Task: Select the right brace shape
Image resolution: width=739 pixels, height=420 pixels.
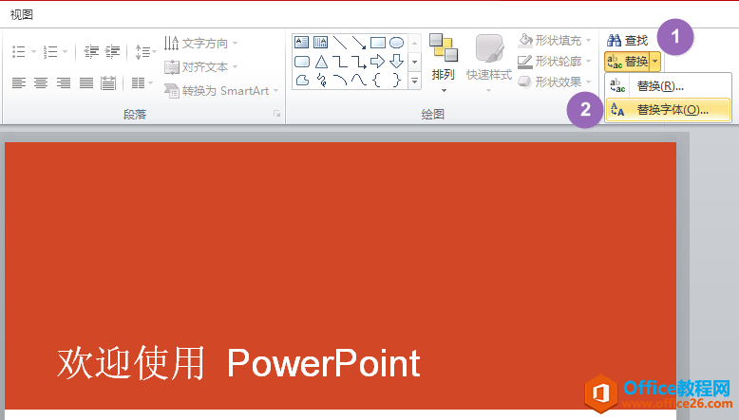Action: tap(396, 81)
